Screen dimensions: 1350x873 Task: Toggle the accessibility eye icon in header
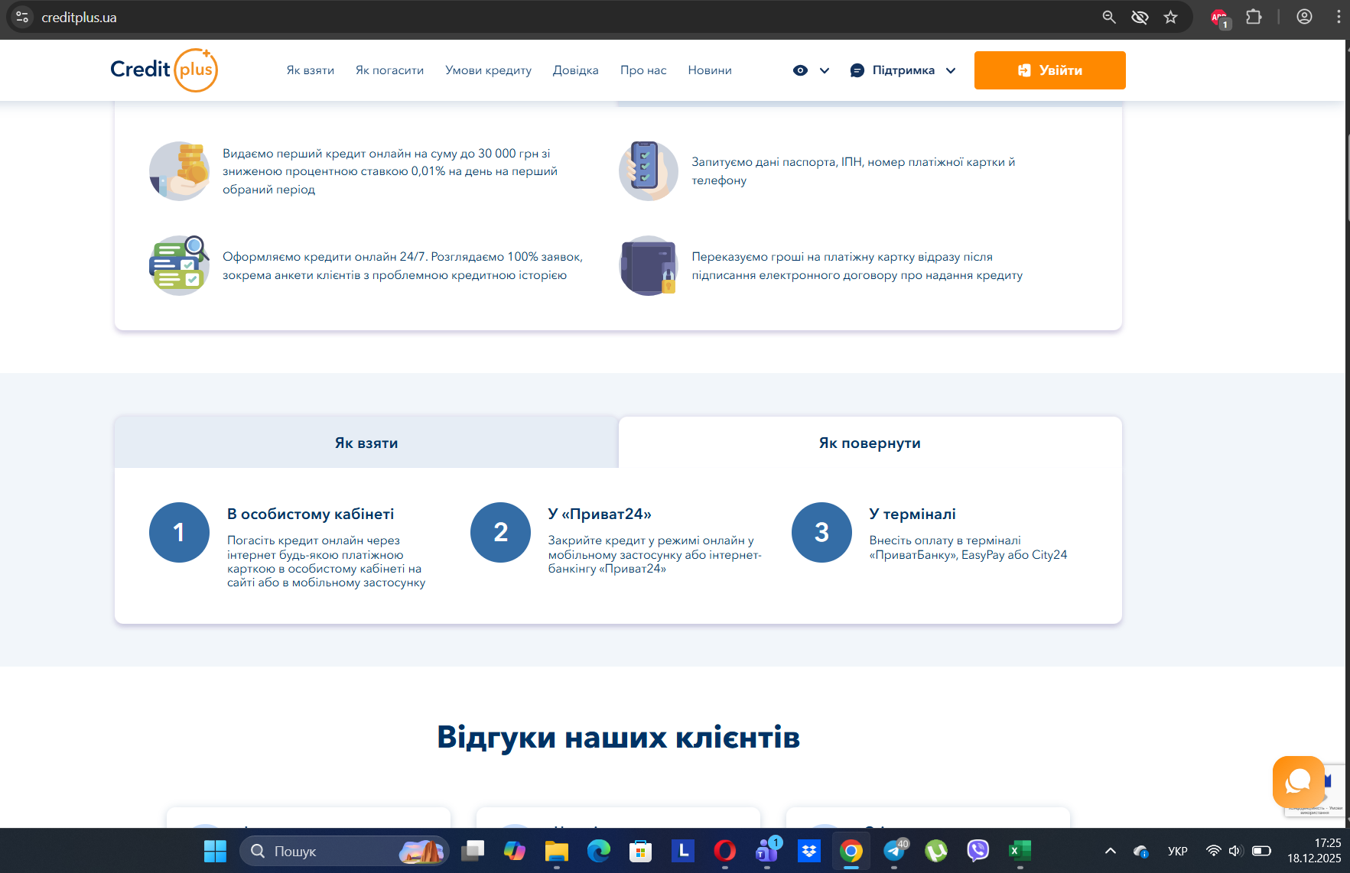(800, 70)
